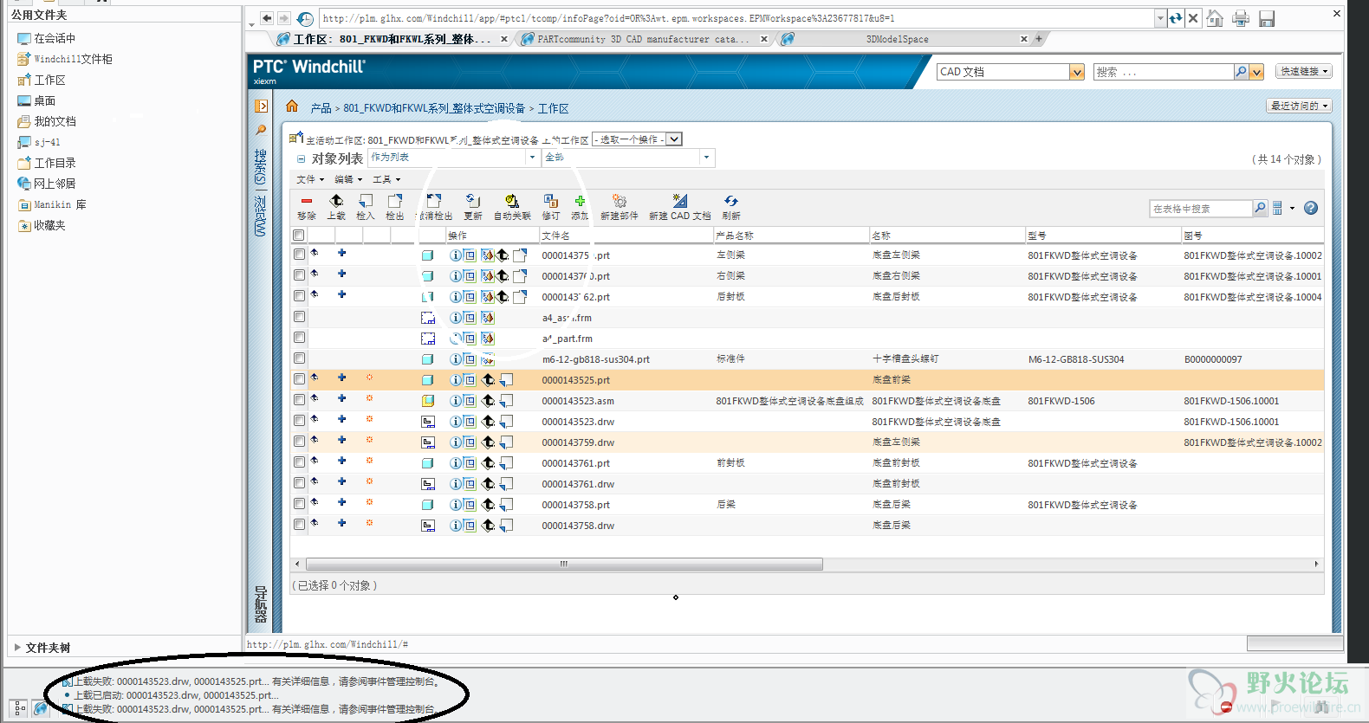Tick the checkbox for the 后封板 row

pyautogui.click(x=299, y=296)
